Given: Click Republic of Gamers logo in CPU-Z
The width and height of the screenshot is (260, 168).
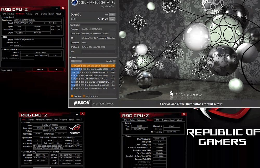Looking at the screenshot, I should click(75, 129).
